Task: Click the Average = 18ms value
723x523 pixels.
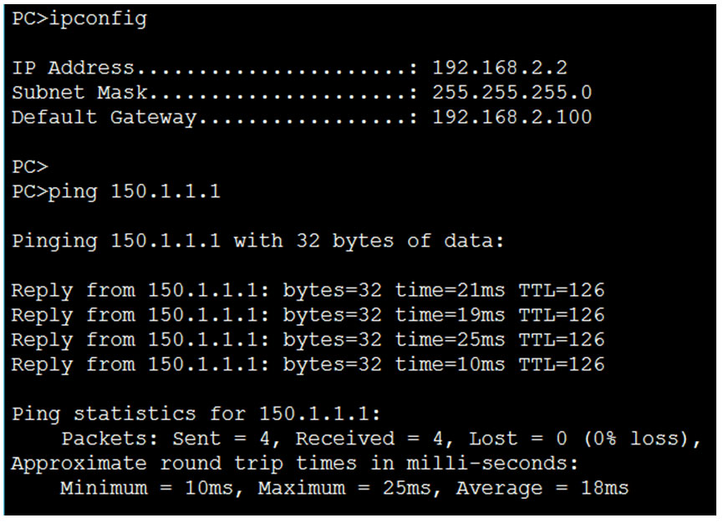Action: point(542,489)
